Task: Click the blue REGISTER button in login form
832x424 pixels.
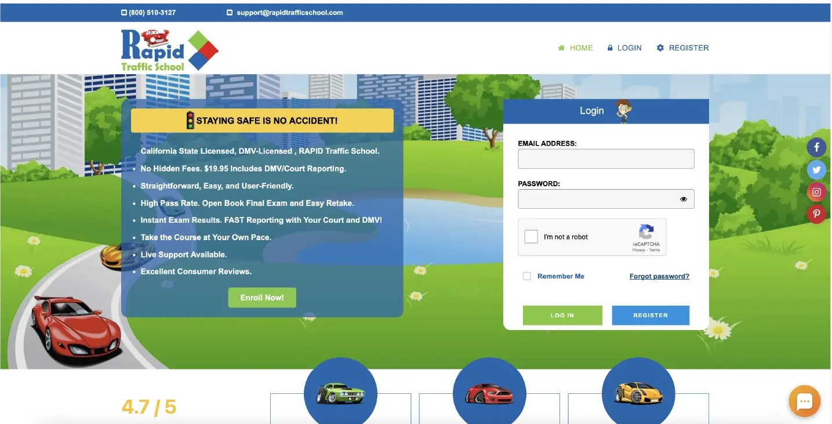Action: 651,315
